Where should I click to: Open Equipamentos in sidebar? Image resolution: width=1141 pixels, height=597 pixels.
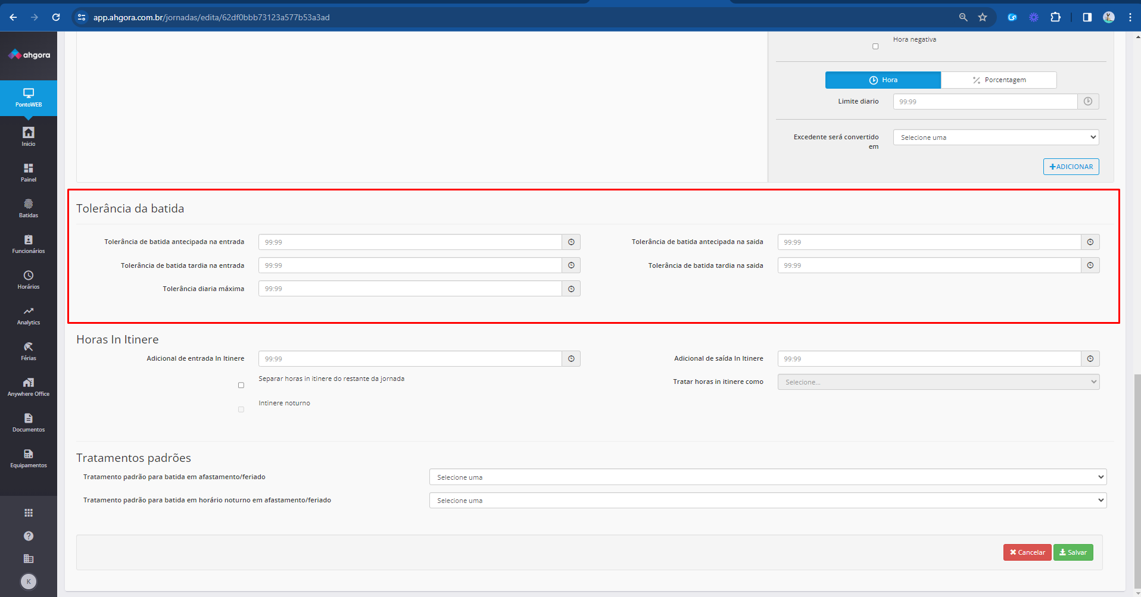(x=29, y=458)
